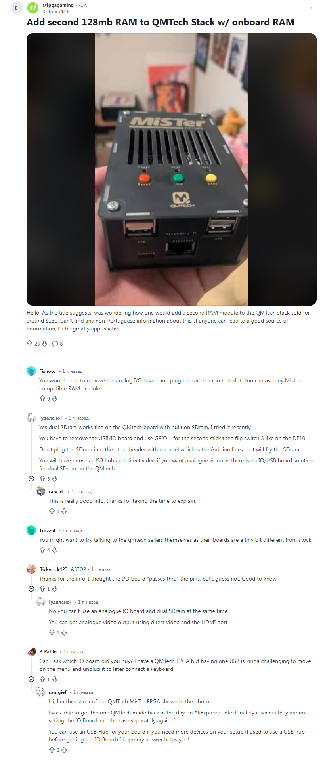Collapse the deleted user's dual SDram thread
The height and width of the screenshot is (766, 323).
point(31,479)
